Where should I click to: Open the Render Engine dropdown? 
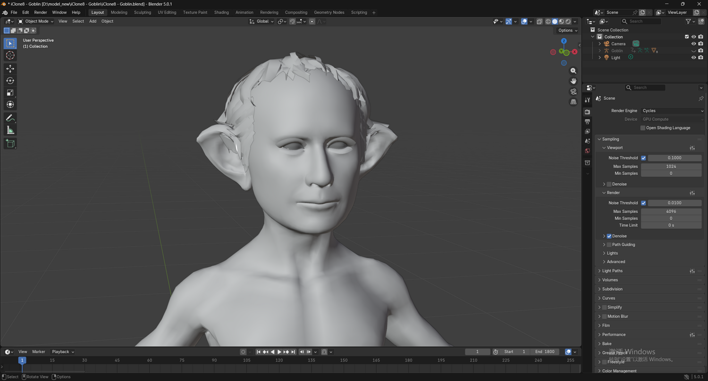coord(673,111)
